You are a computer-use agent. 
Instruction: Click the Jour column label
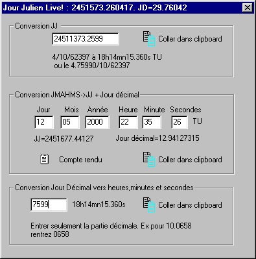(43, 110)
